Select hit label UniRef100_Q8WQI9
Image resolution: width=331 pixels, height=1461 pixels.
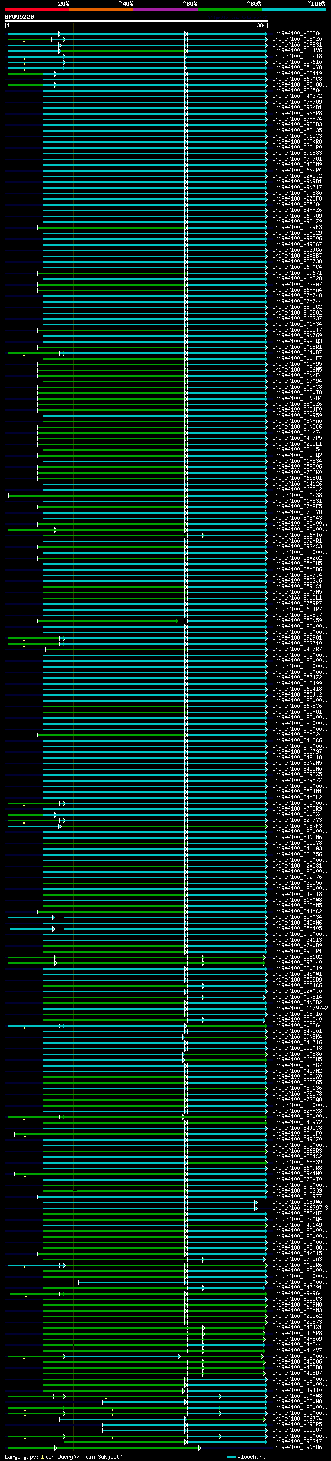click(297, 968)
